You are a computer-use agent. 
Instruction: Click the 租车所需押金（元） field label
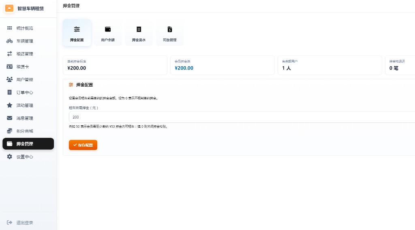tap(83, 108)
